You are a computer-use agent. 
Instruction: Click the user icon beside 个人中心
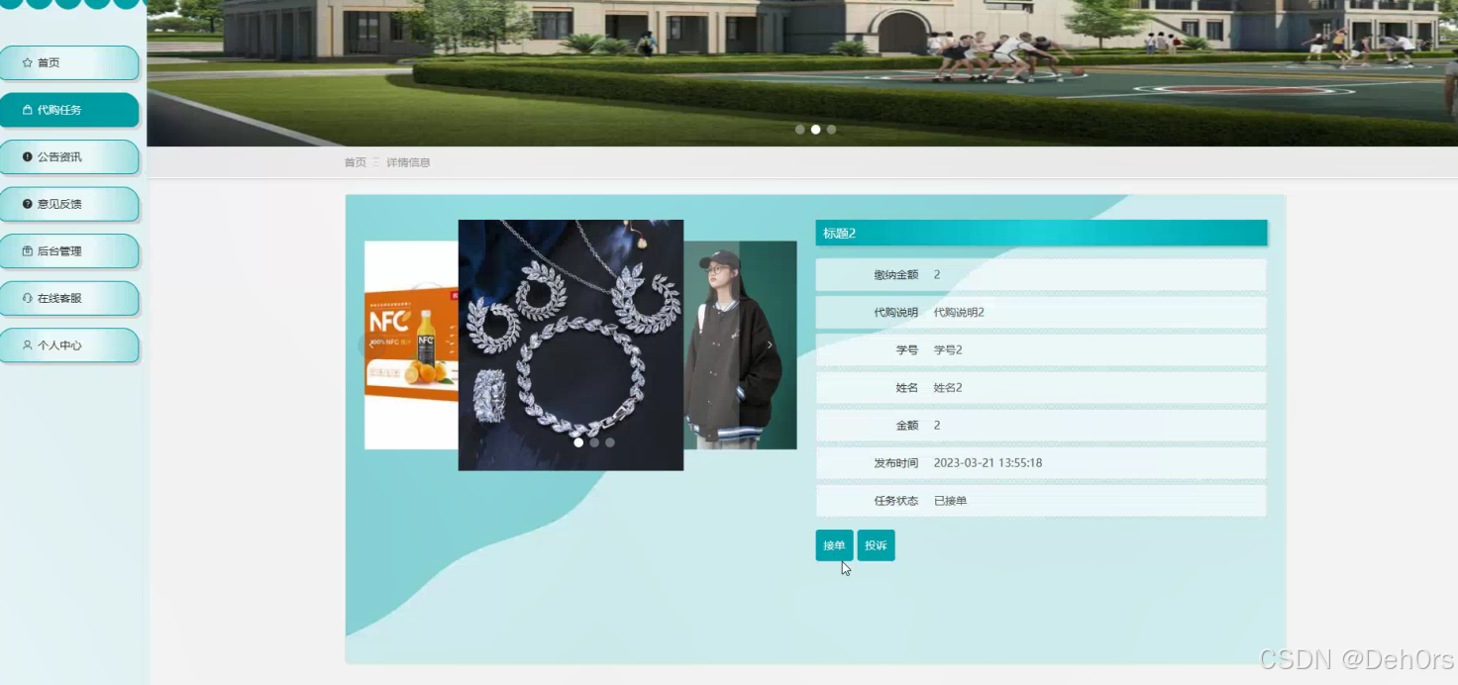28,345
